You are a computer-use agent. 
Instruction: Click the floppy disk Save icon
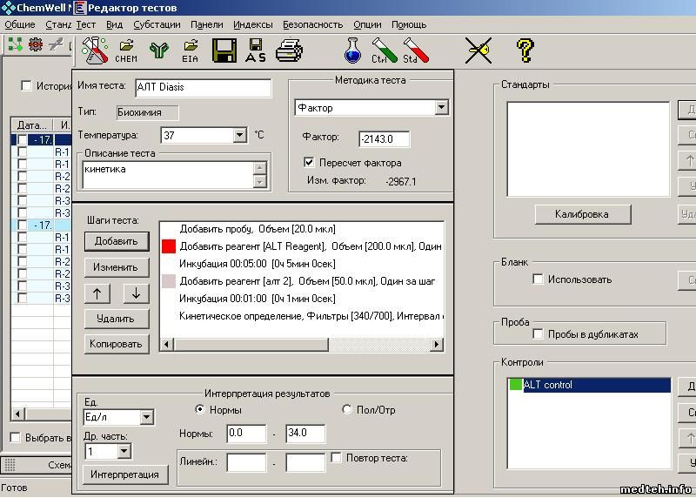[x=225, y=50]
